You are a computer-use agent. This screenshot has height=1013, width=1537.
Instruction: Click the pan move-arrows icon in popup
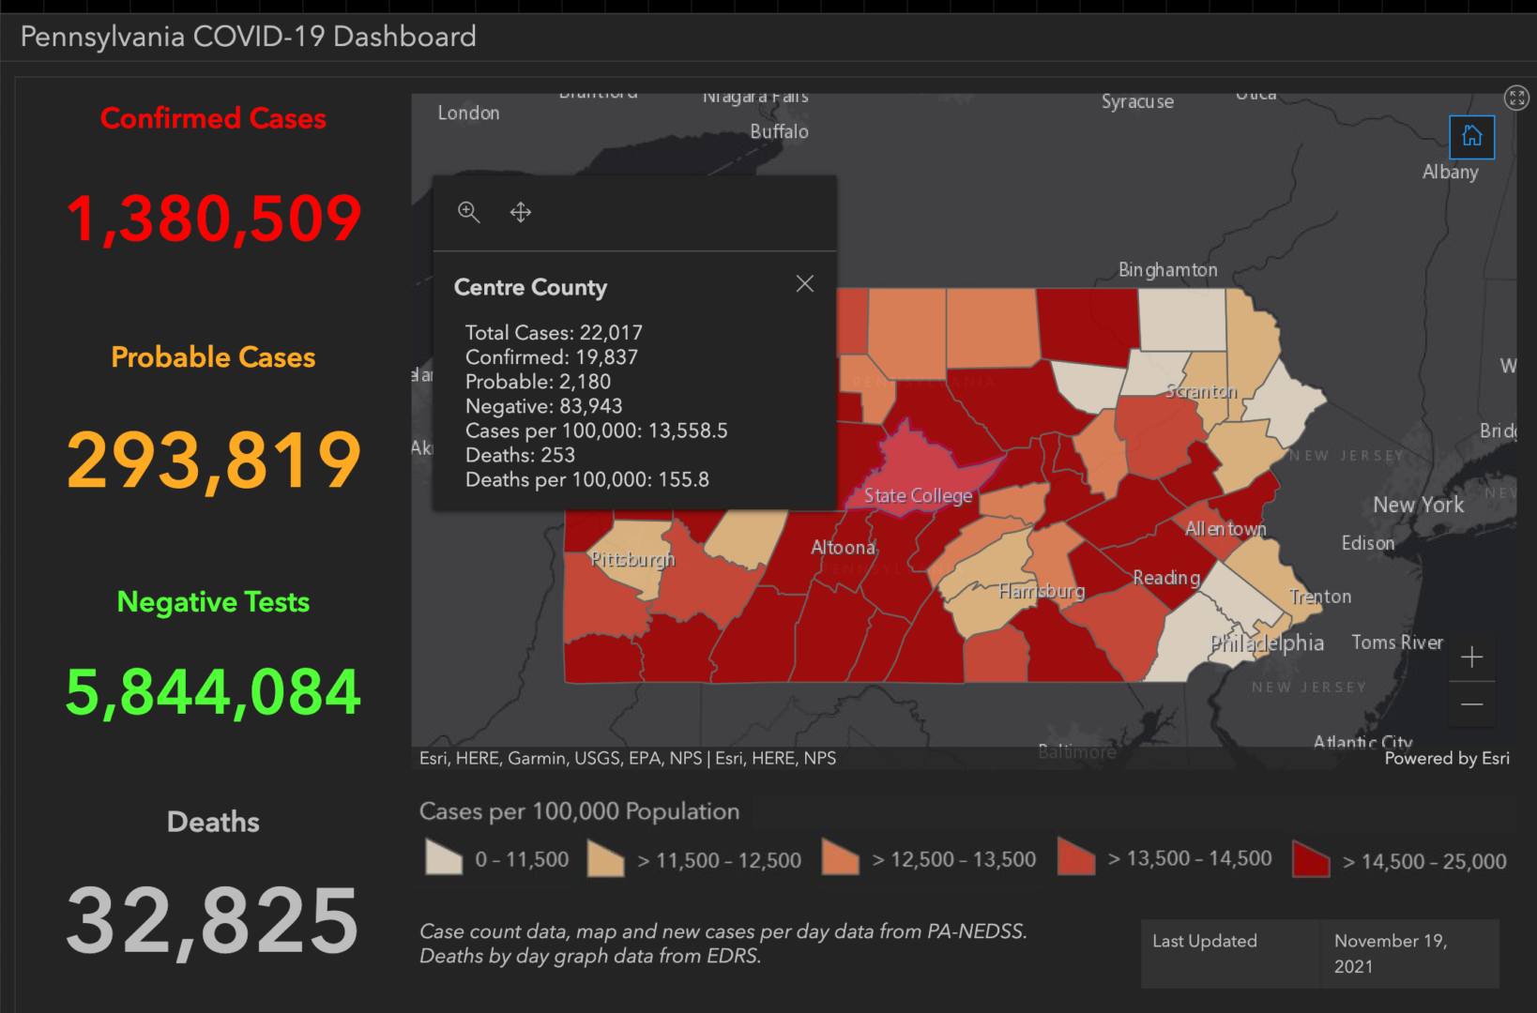coord(521,212)
